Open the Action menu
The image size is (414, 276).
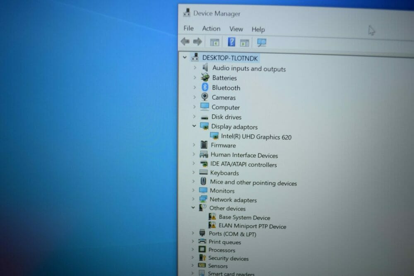pos(211,29)
